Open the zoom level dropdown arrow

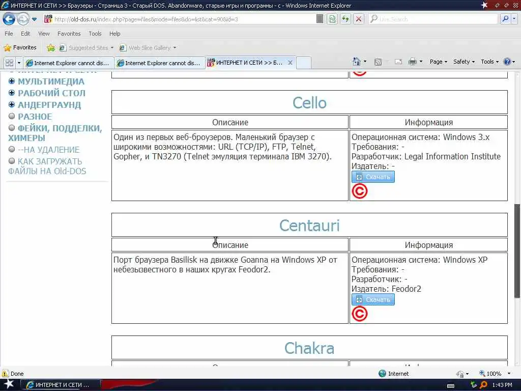(509, 374)
